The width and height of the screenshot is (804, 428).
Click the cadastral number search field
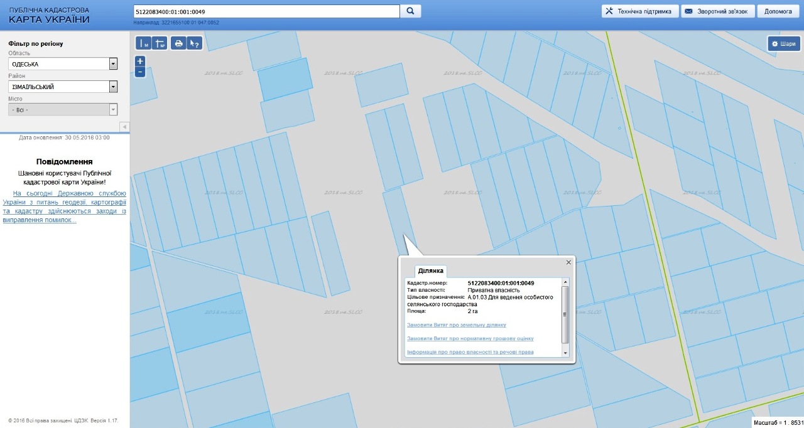tap(266, 11)
